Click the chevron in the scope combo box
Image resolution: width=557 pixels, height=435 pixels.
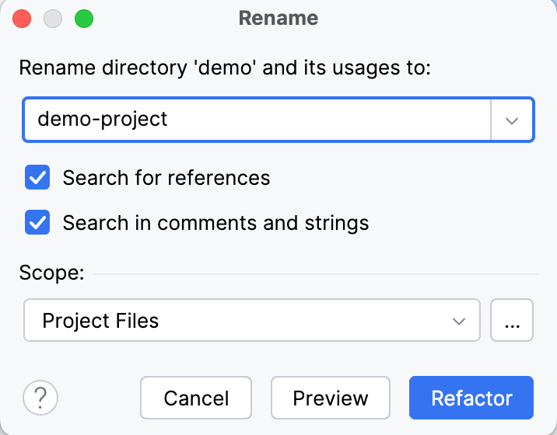pyautogui.click(x=460, y=320)
